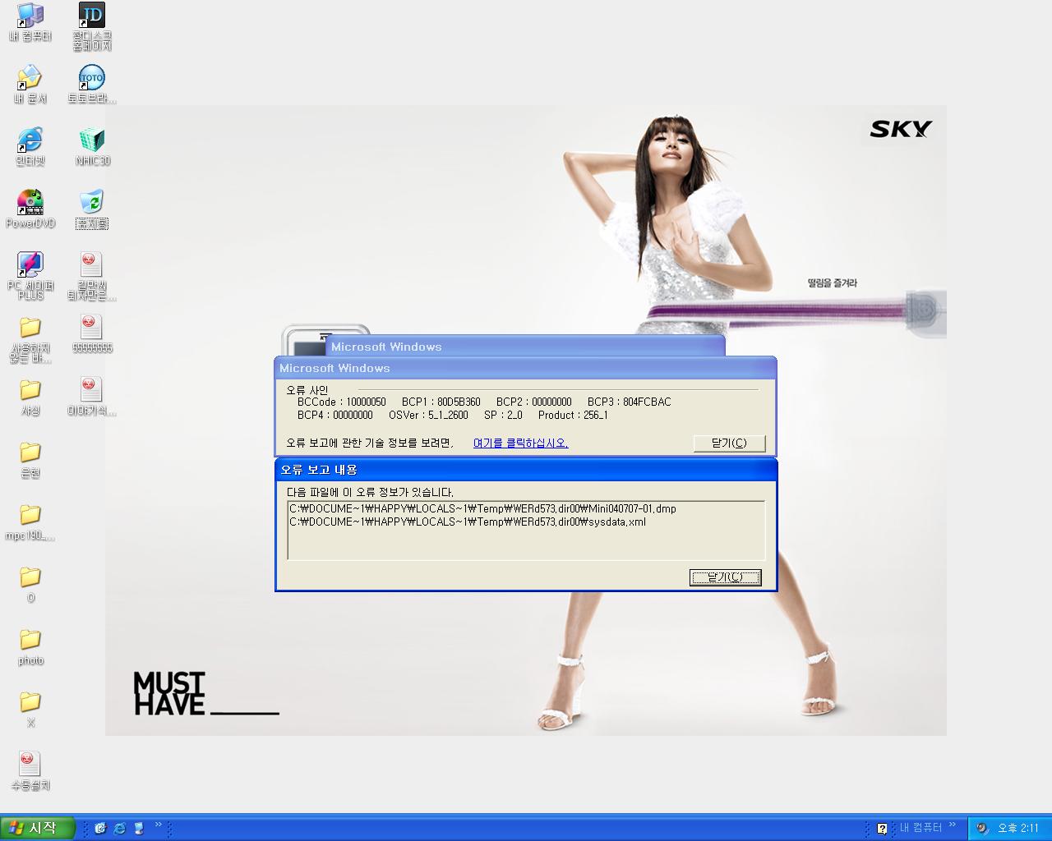This screenshot has height=841, width=1052.
Task: Select the folder named X
Action: tap(30, 709)
